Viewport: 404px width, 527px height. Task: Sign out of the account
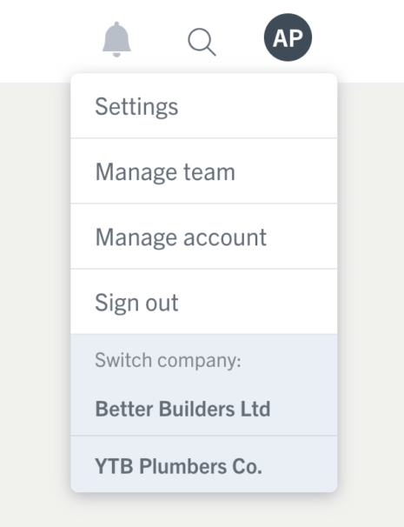[x=204, y=302]
